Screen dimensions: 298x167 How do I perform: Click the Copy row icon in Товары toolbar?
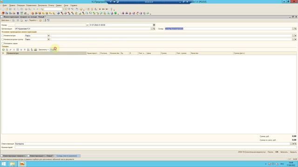[7, 50]
